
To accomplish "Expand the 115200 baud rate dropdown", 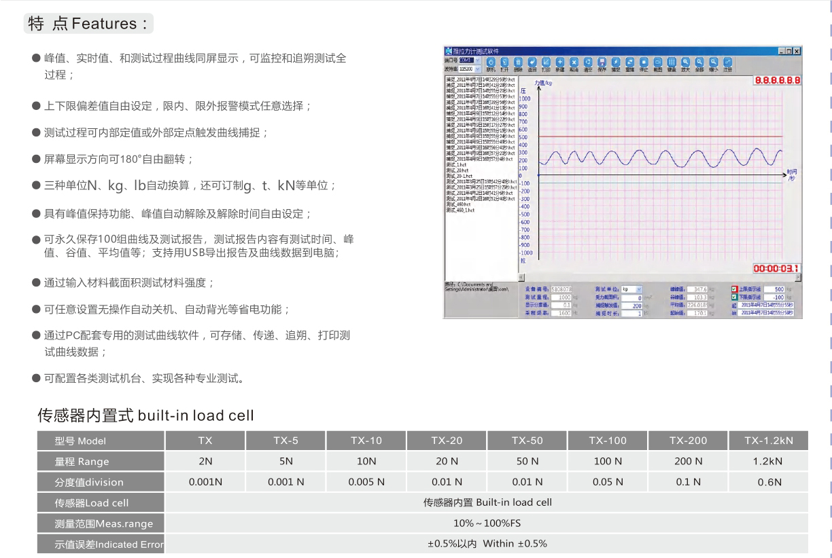I will [x=478, y=69].
